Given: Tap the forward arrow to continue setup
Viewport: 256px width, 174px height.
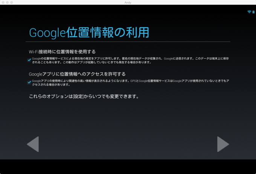Looking at the screenshot, I should tap(222, 144).
